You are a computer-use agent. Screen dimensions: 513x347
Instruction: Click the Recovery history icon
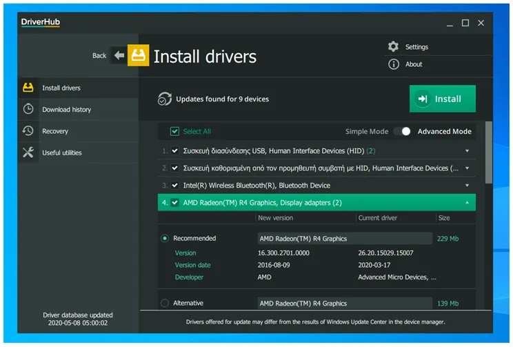pos(28,131)
